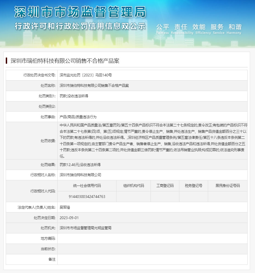Select the value 罚款;没收违法所得 for 处罚类别1

tap(74, 96)
